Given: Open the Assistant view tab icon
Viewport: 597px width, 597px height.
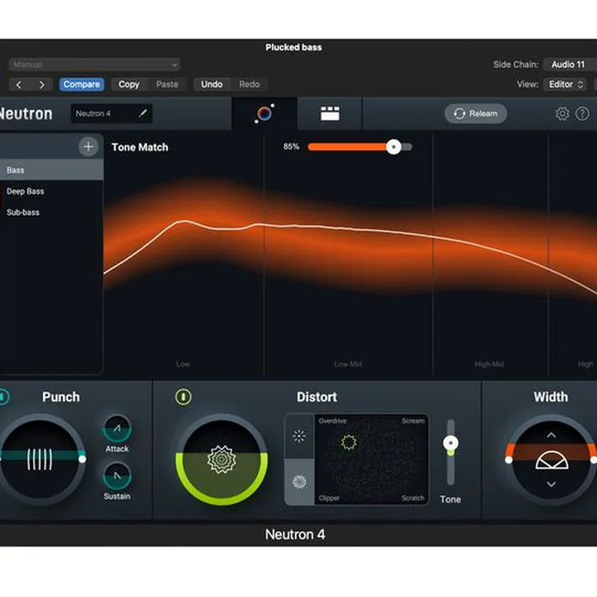Looking at the screenshot, I should coord(265,113).
